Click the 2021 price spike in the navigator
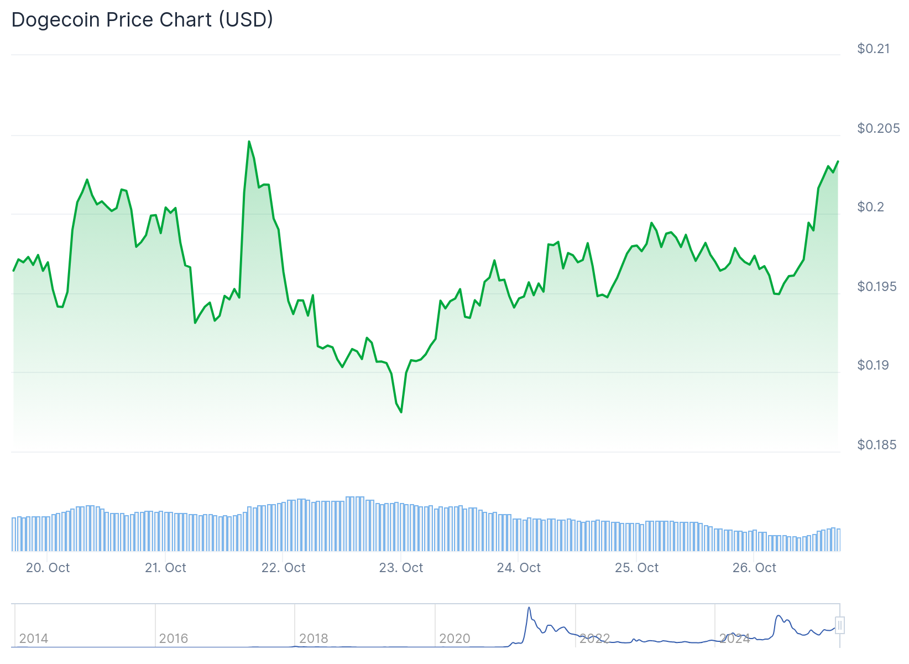 (529, 609)
